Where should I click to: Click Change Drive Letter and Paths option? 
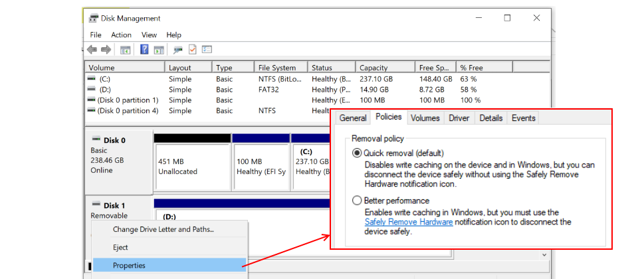click(163, 230)
